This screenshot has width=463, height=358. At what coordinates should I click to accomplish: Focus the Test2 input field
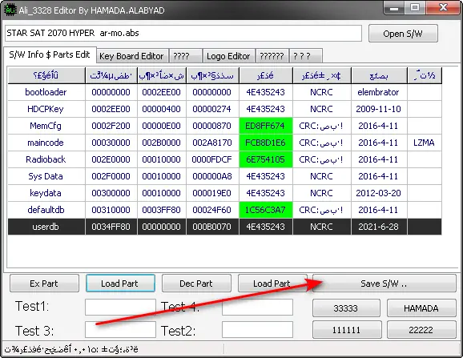click(x=257, y=329)
